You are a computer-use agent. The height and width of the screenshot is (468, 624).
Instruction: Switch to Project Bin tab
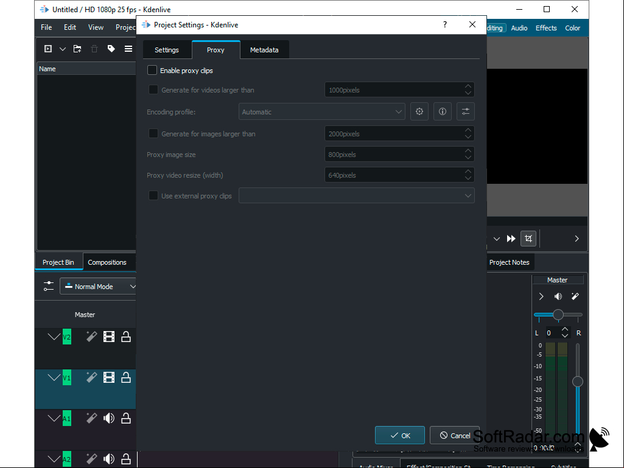coord(58,262)
